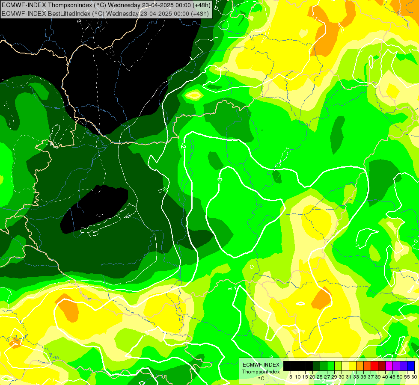Click the legend tick label 33
The image size is (419, 385).
click(x=356, y=377)
